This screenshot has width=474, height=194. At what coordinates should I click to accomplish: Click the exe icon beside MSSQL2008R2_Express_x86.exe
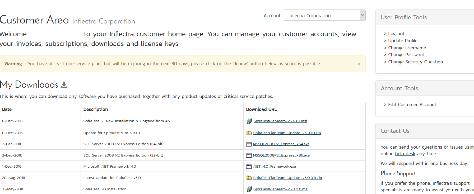(249, 155)
